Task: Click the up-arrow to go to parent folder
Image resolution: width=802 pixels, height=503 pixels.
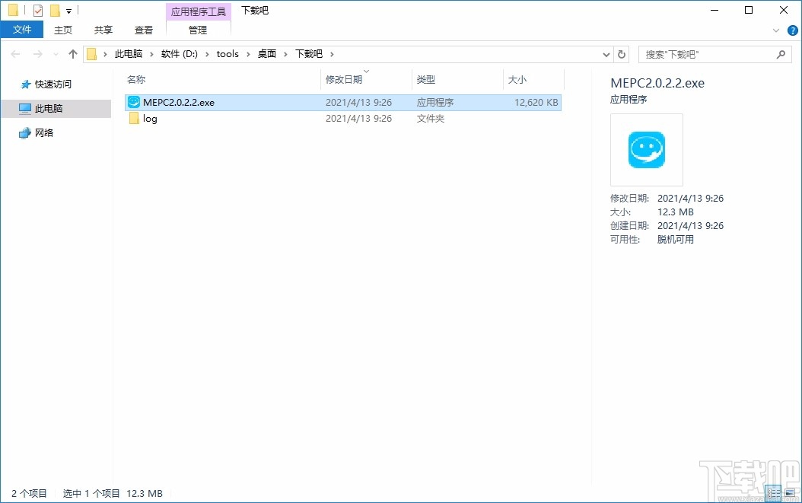Action: 72,54
